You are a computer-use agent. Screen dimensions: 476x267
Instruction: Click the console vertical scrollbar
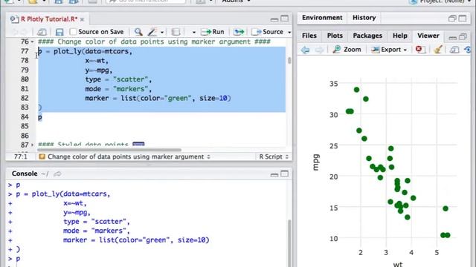pyautogui.click(x=289, y=243)
